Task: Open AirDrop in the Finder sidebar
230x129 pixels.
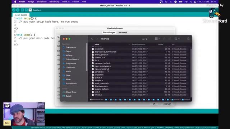Action: 69,56
